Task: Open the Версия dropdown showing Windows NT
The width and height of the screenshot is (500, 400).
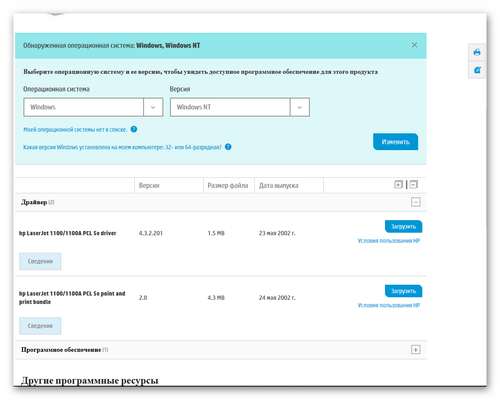Action: (240, 107)
